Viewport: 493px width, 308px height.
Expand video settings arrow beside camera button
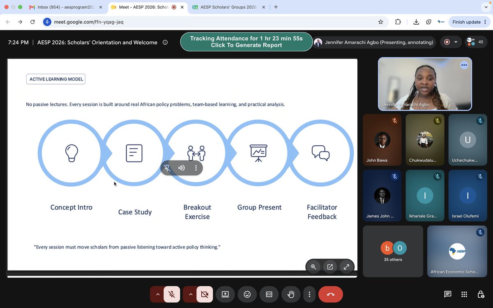click(190, 294)
